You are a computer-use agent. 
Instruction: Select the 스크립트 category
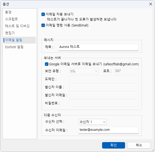[x=11, y=19]
